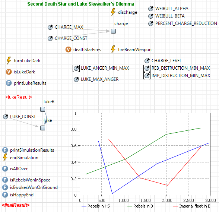Click the turnLukeDark event icon
Screen dimensions: 219x212
[x=9, y=60]
